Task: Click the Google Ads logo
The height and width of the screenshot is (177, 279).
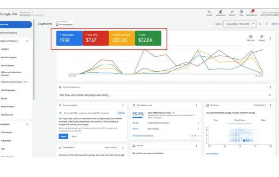Action: 8,14
